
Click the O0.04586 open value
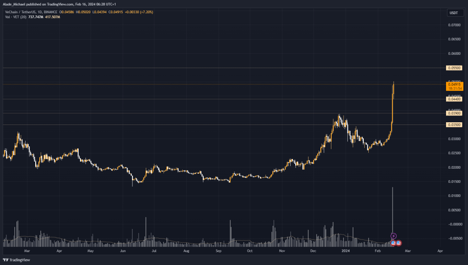[67, 12]
